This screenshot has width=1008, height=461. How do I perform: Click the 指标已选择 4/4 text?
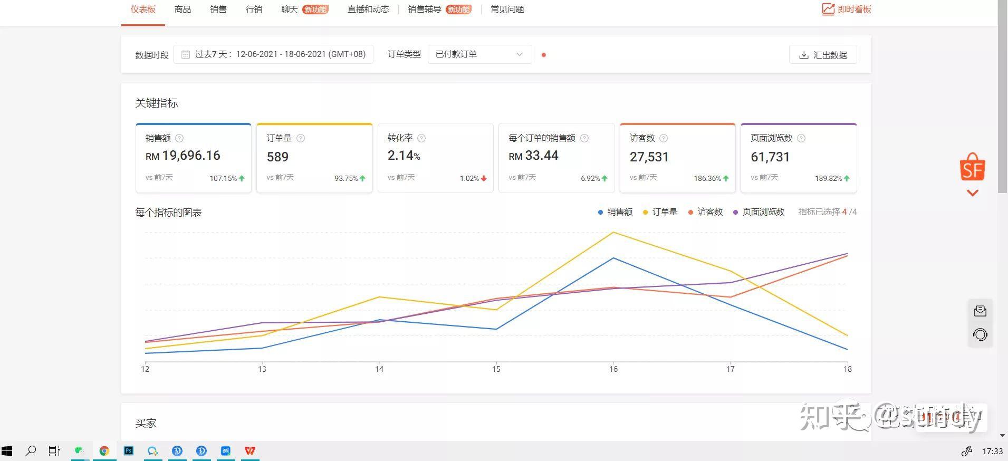pyautogui.click(x=828, y=212)
